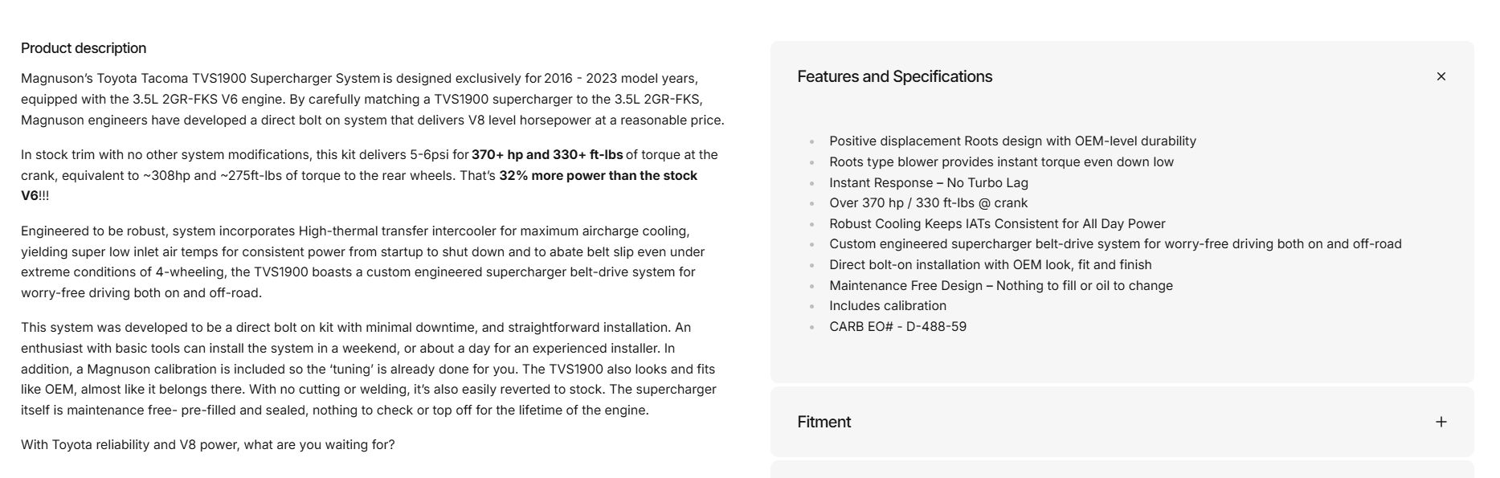Click 'Maintenance Free Design' bullet item
The width and height of the screenshot is (1500, 478).
(x=1000, y=286)
